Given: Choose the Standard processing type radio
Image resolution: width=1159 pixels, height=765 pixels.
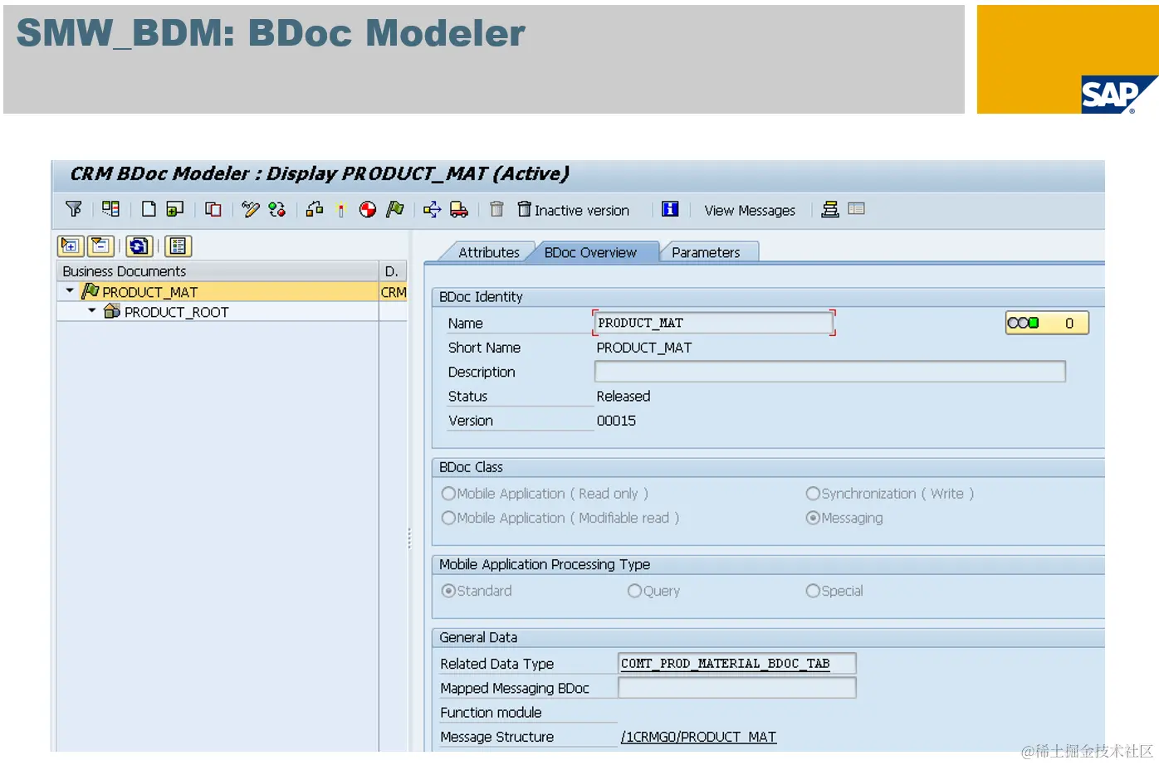Looking at the screenshot, I should [x=449, y=591].
